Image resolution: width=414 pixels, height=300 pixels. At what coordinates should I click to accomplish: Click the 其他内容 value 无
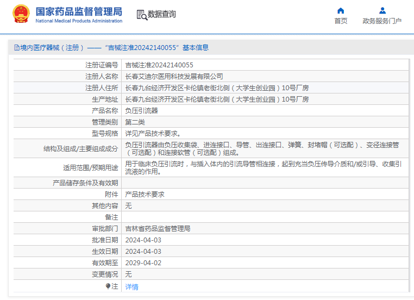(x=128, y=206)
